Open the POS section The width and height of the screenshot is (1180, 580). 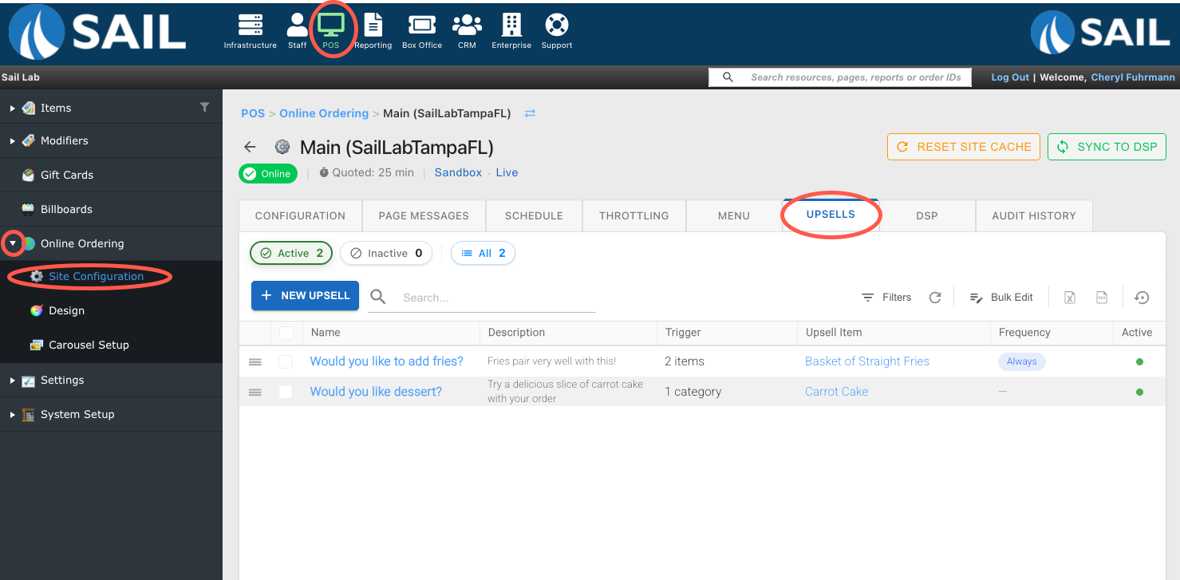(x=331, y=32)
